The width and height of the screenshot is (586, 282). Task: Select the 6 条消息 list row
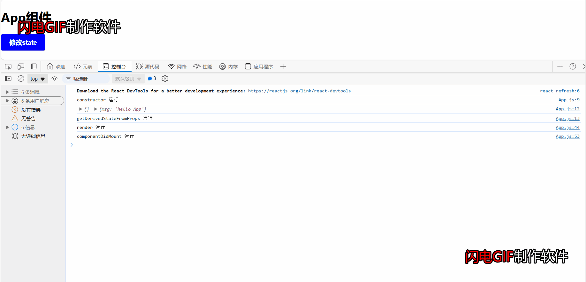(33, 92)
